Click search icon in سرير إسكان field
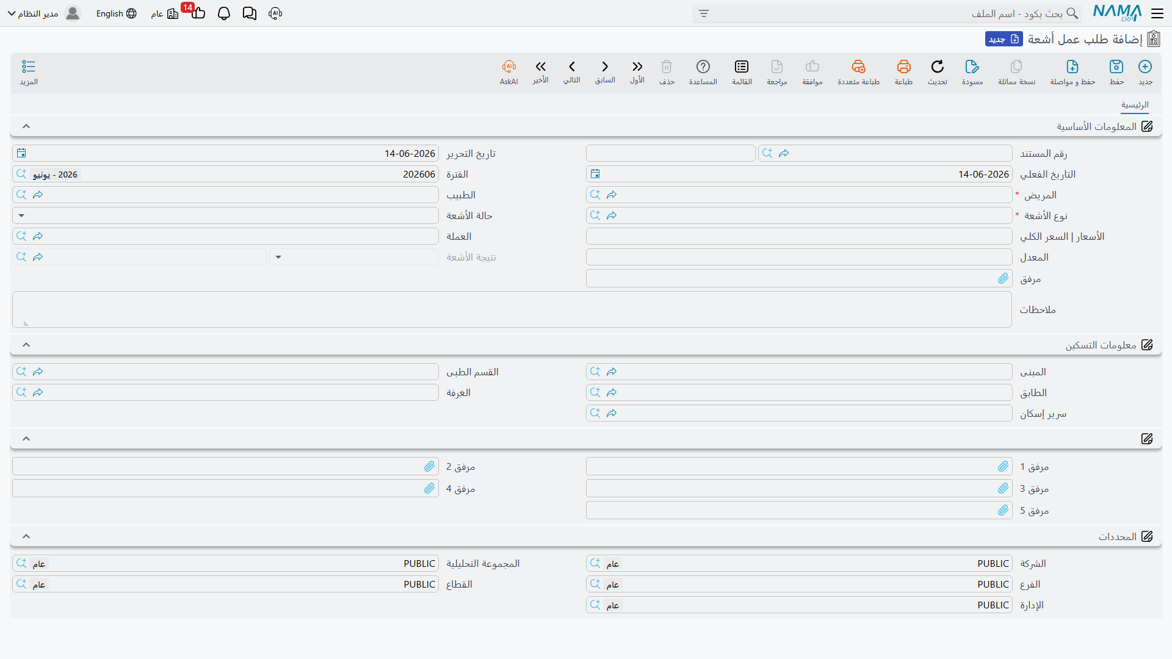 (x=595, y=413)
